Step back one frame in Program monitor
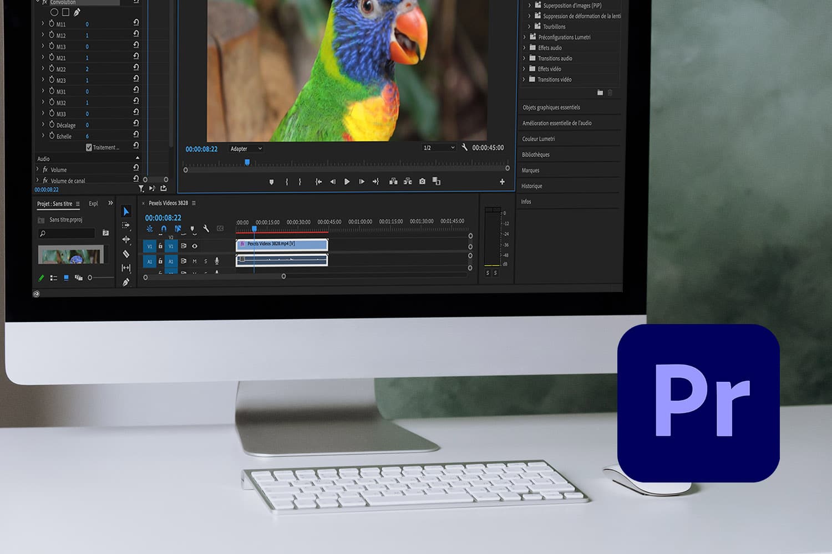The image size is (832, 554). pos(333,182)
